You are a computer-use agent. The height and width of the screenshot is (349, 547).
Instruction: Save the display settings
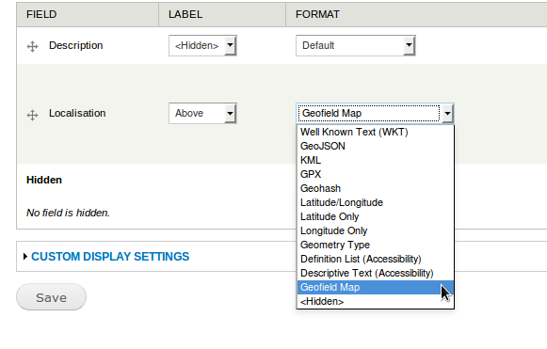pyautogui.click(x=51, y=297)
